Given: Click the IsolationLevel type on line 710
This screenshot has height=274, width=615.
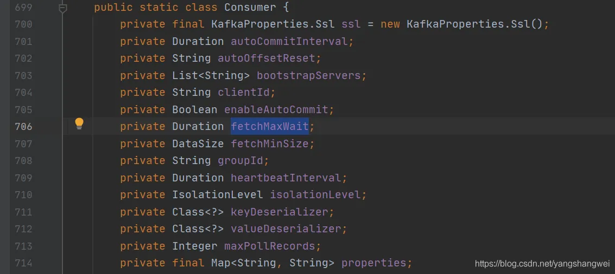Looking at the screenshot, I should coord(217,195).
